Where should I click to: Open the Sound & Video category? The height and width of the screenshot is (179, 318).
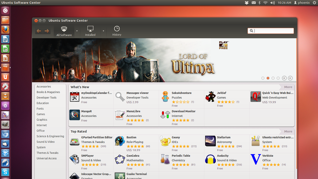click(x=46, y=142)
